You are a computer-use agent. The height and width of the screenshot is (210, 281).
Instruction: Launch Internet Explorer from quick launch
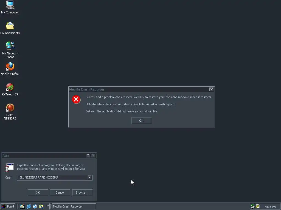pyautogui.click(x=29, y=206)
